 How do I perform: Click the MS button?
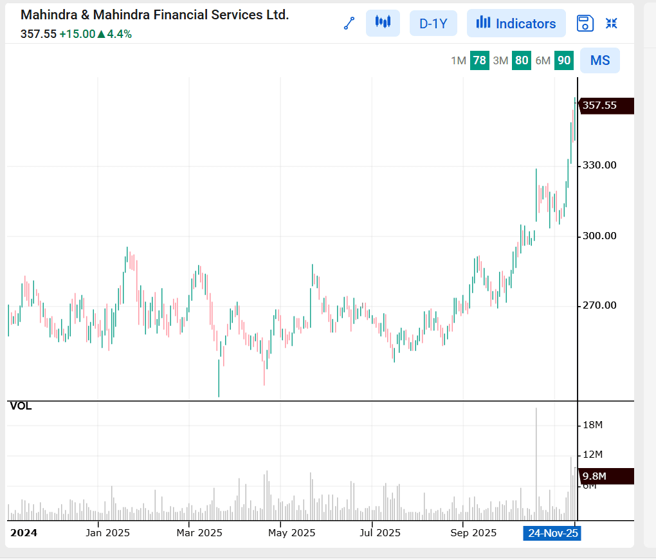pos(600,60)
